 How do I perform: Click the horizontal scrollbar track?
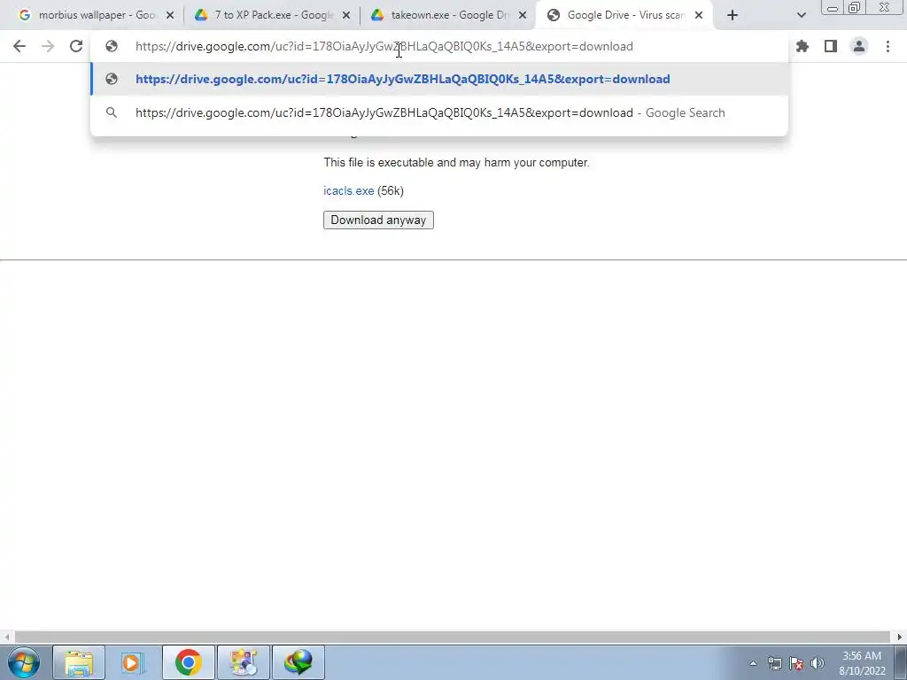click(x=453, y=637)
